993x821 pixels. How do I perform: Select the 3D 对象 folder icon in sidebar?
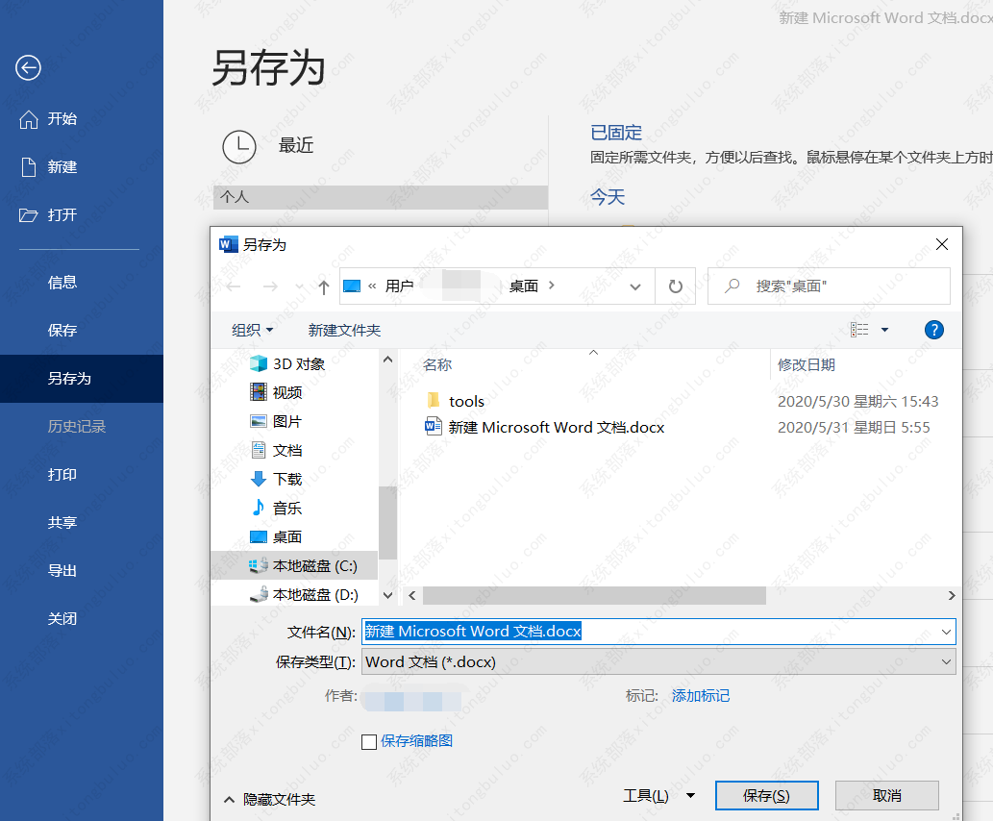tap(259, 363)
